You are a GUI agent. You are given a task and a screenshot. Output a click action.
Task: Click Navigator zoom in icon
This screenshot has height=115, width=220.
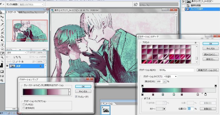click(44, 49)
